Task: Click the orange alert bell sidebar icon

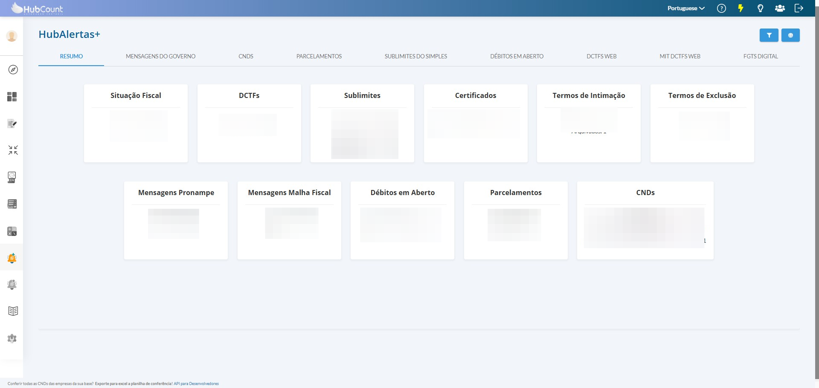Action: coord(12,258)
